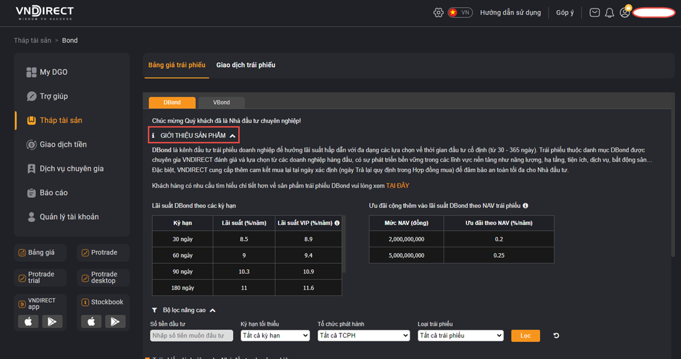The height and width of the screenshot is (359, 681).
Task: Open the mail inbox icon
Action: 595,13
